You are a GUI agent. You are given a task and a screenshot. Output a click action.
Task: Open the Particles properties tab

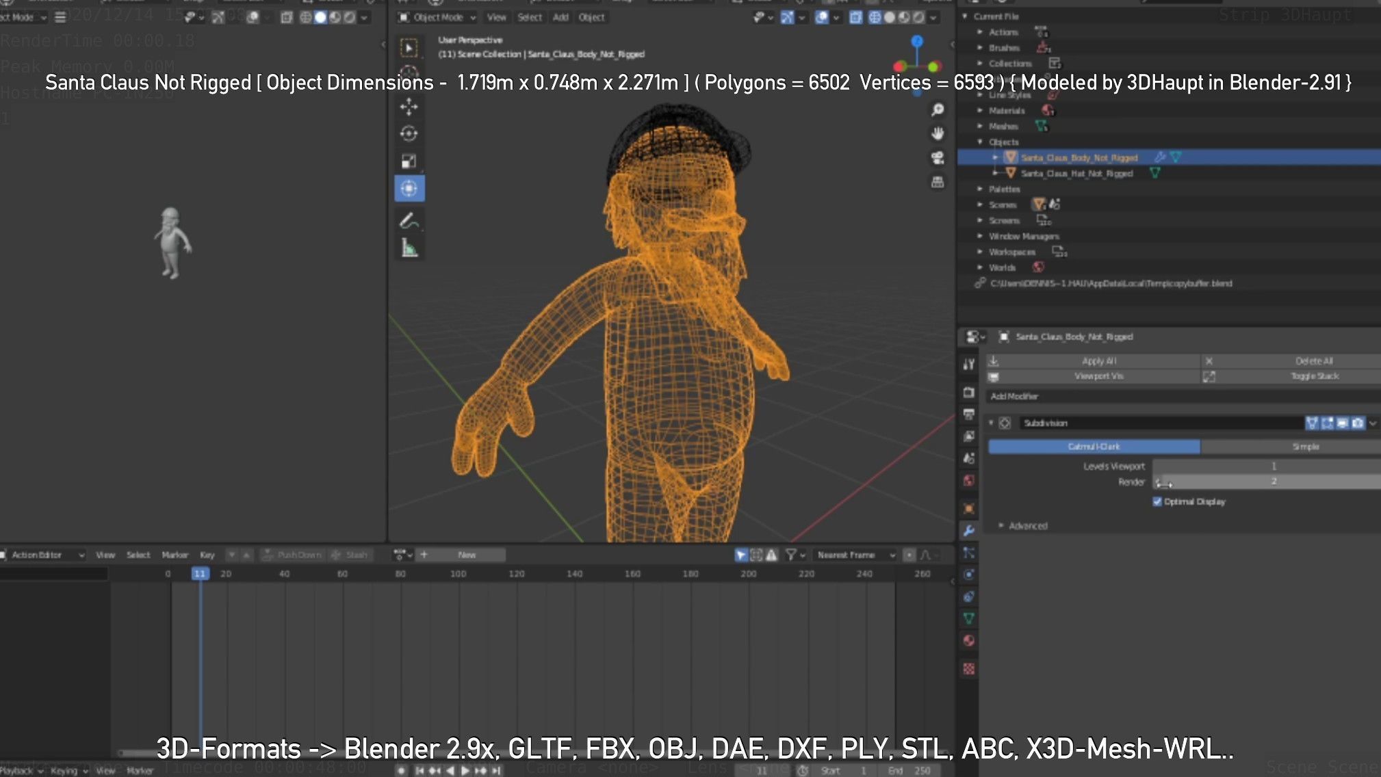(x=968, y=553)
